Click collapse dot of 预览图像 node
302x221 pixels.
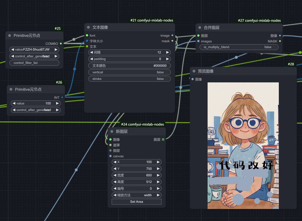coord(194,71)
